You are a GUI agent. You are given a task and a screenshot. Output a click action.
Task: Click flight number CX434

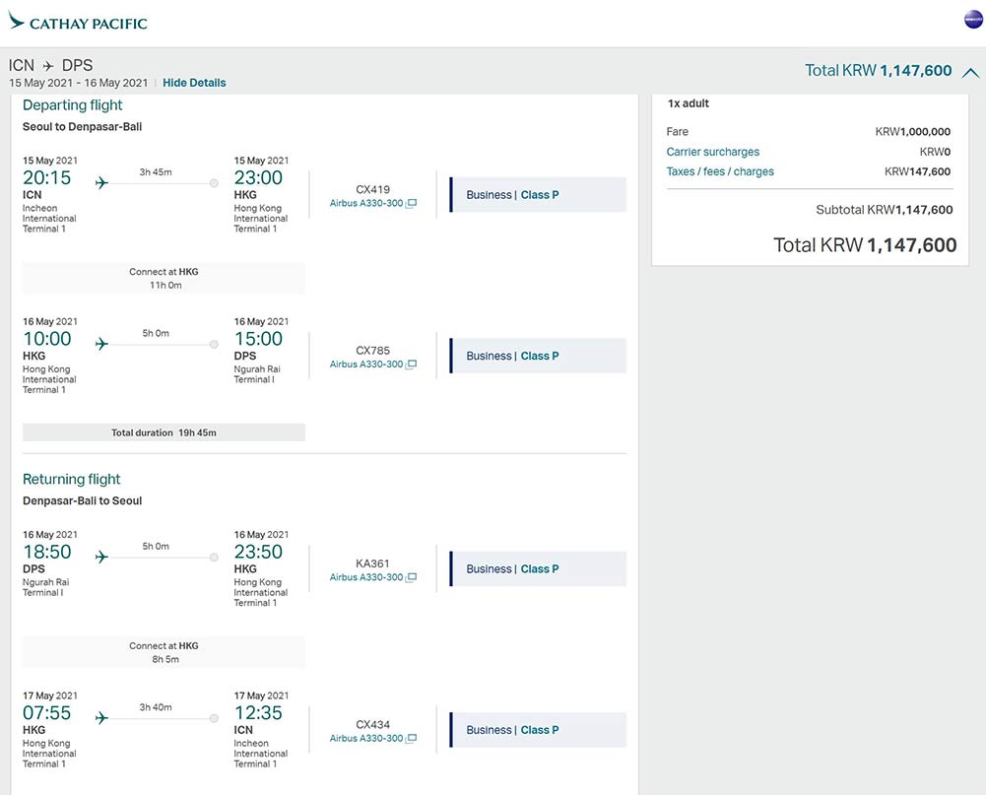point(373,724)
